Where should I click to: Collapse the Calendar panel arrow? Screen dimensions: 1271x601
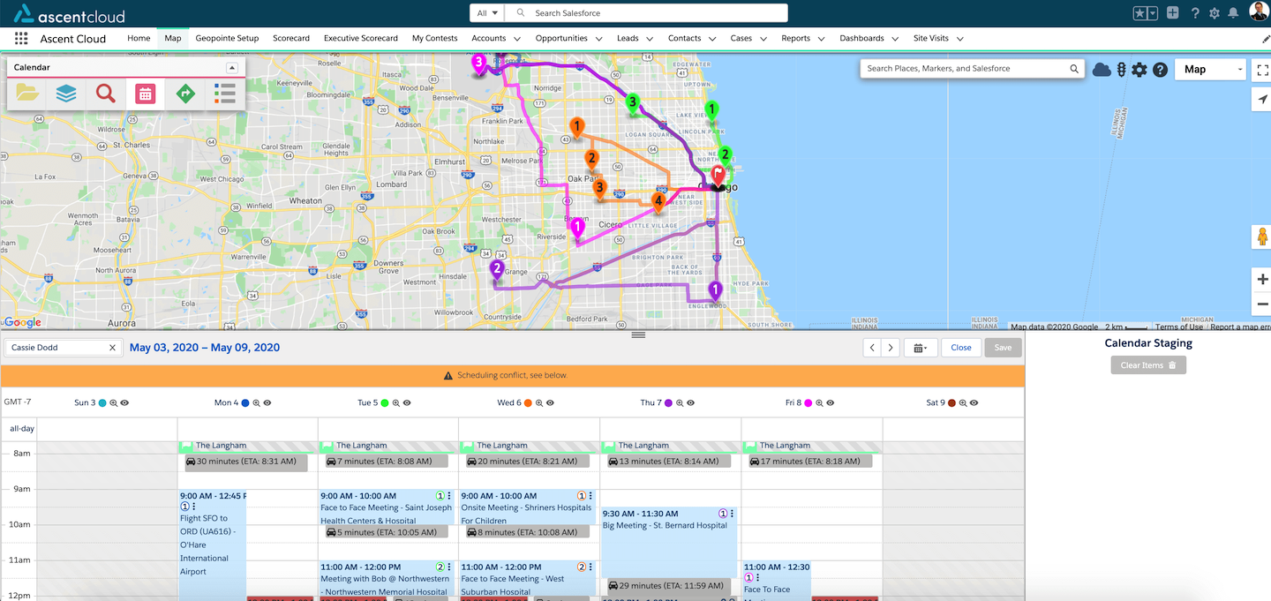[x=232, y=68]
